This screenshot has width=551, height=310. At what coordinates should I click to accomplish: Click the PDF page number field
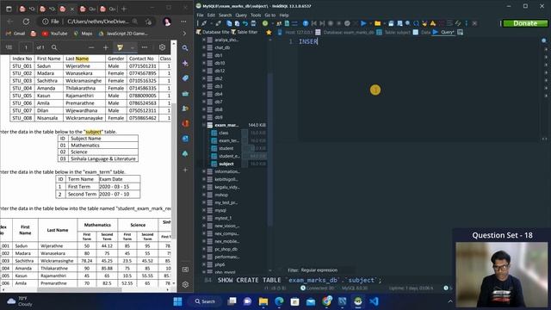click(26, 47)
